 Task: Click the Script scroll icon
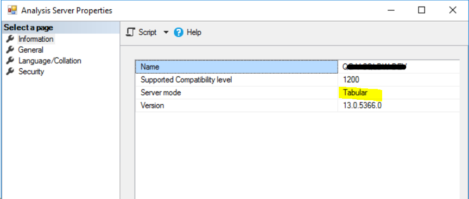coord(130,33)
